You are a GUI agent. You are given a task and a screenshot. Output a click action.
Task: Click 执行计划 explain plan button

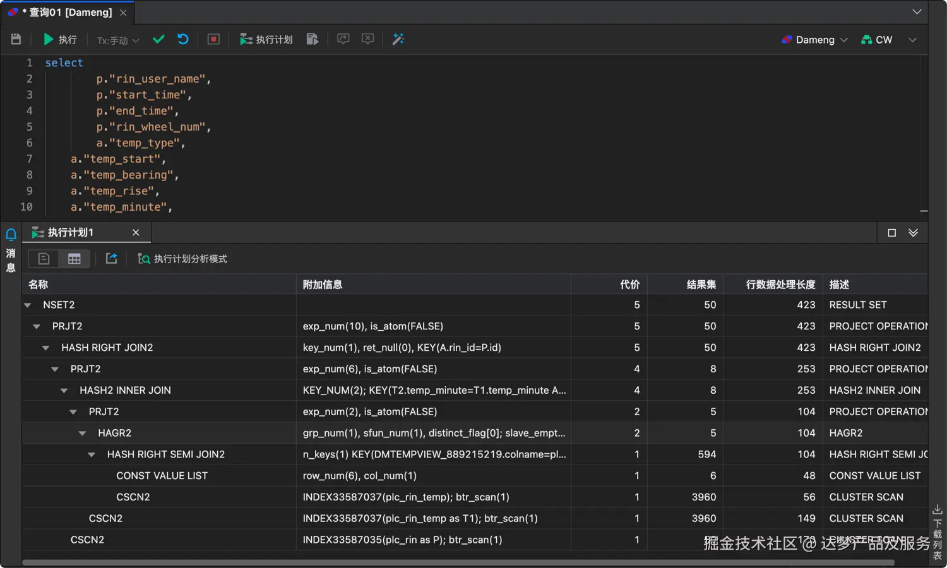click(266, 39)
